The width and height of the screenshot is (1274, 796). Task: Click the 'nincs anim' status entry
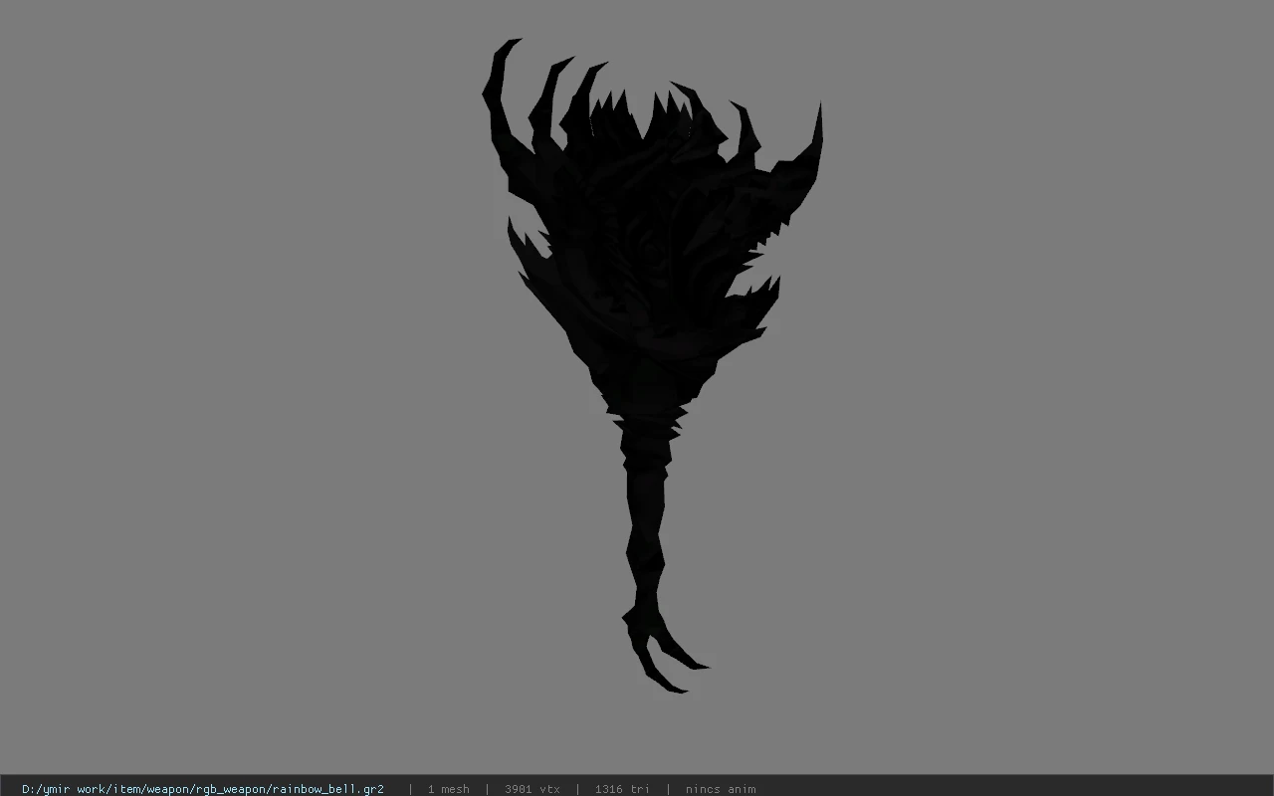[721, 789]
